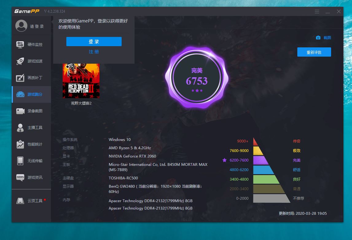The image size is (352, 240).
Task: Click the 登录 login button
Action: (94, 42)
